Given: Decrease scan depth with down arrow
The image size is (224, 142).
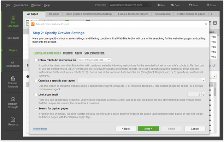Looking at the screenshot, I should pyautogui.click(x=203, y=96).
